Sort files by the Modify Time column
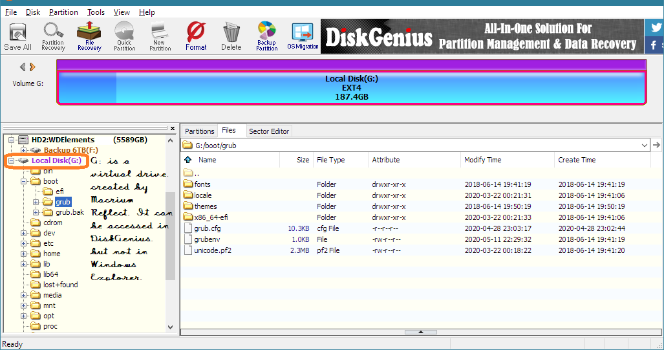Viewport: 664px width, 350px height. [482, 160]
